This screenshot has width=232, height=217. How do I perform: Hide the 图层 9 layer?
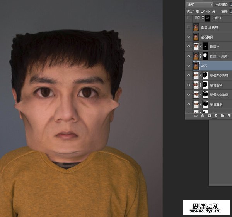189,47
